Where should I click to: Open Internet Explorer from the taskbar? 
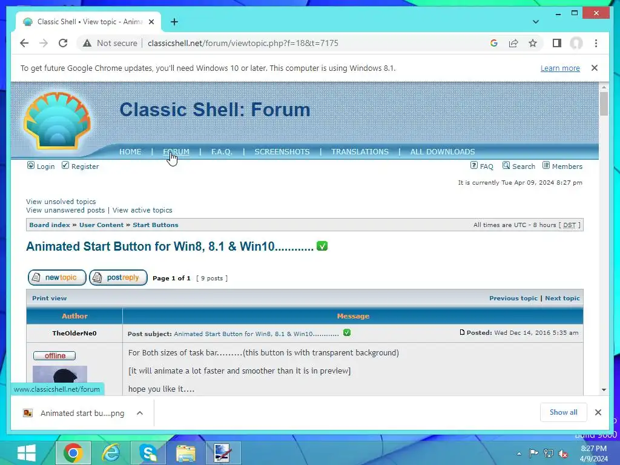tap(111, 453)
